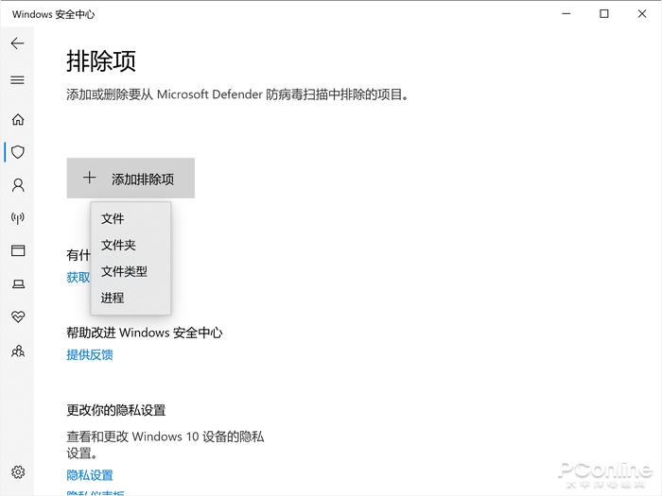This screenshot has width=662, height=496.
Task: Expand the hamburger navigation menu
Action: 17,80
